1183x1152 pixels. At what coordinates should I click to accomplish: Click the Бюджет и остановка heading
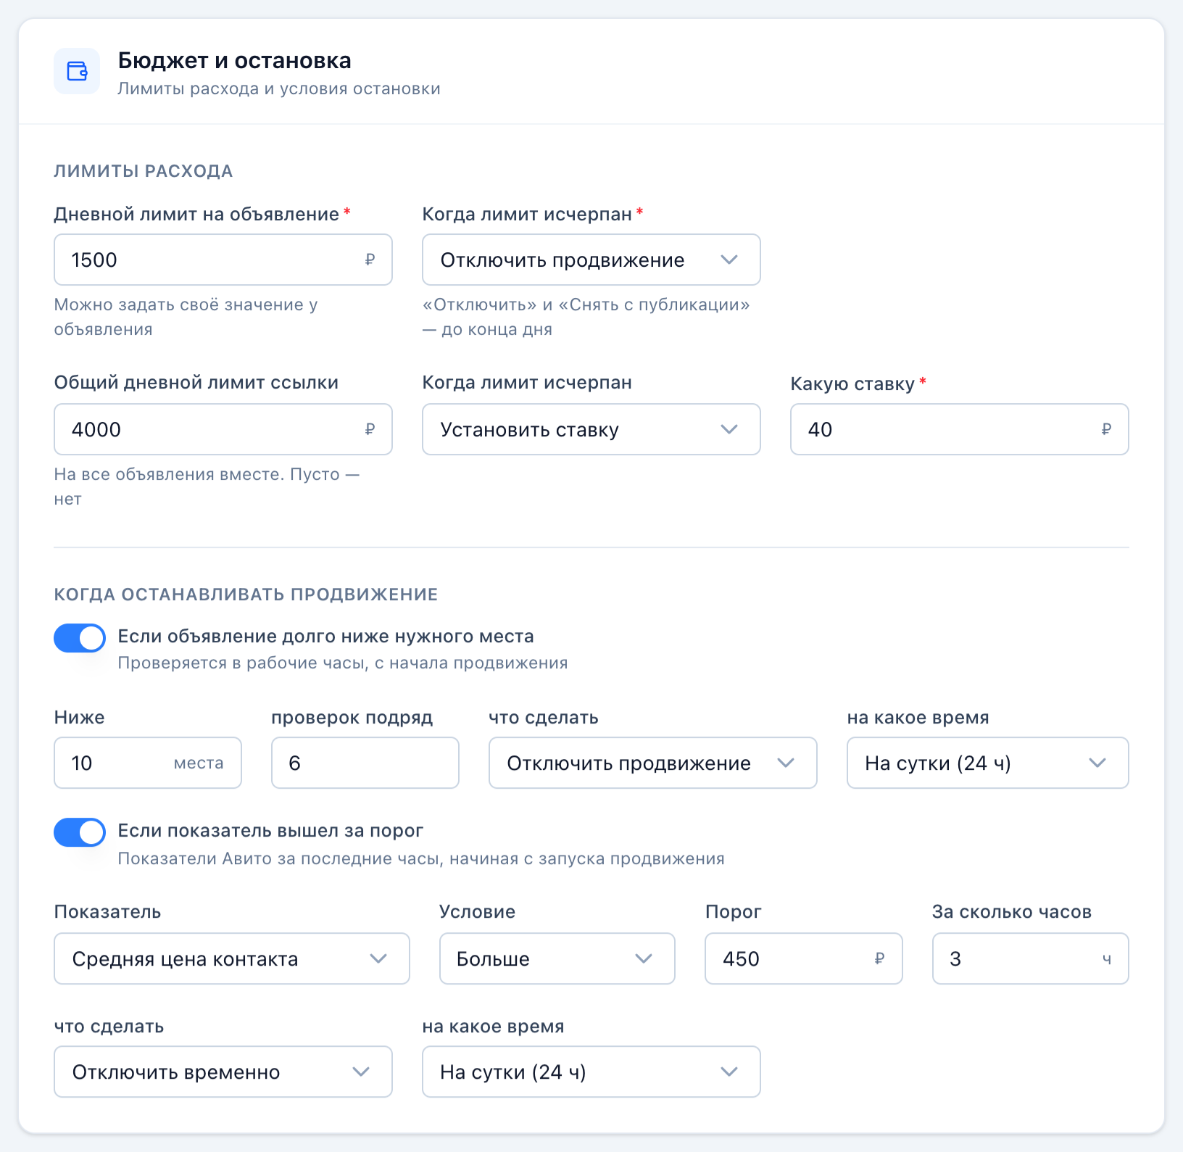pos(235,61)
